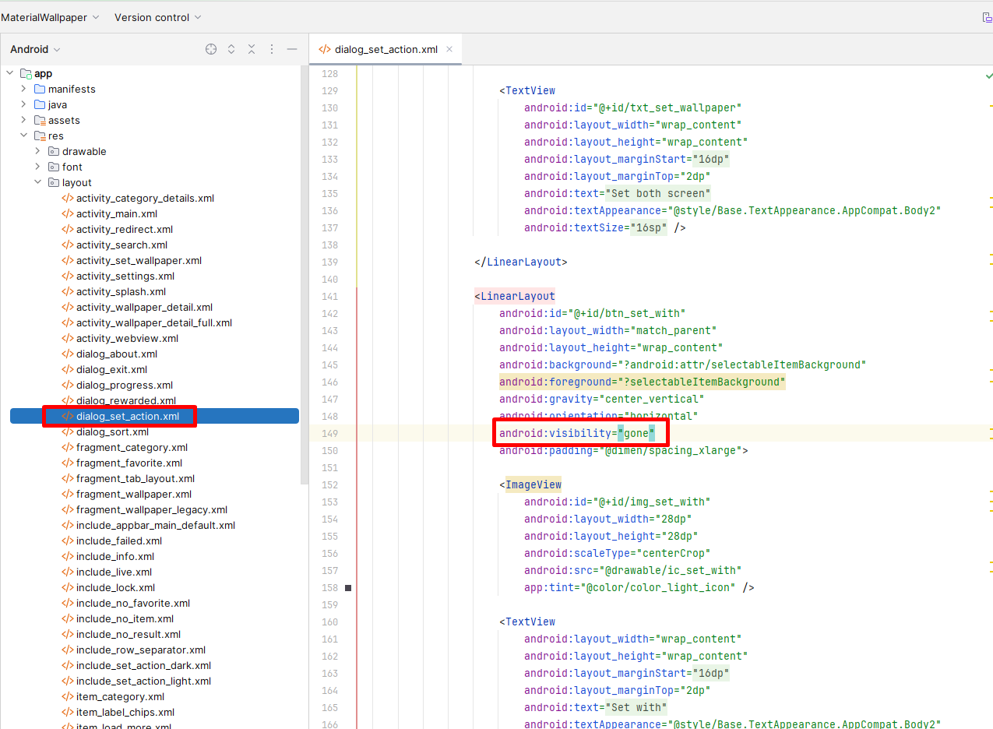The image size is (993, 729).
Task: Click the Select Opened File target icon
Action: 211,49
